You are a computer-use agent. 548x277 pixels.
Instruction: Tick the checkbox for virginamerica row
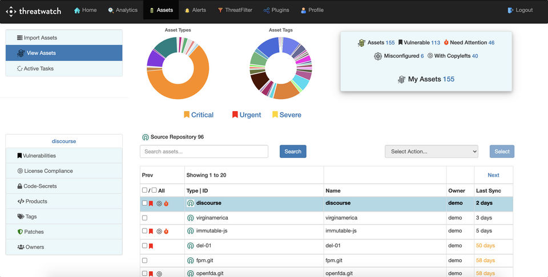click(x=144, y=218)
